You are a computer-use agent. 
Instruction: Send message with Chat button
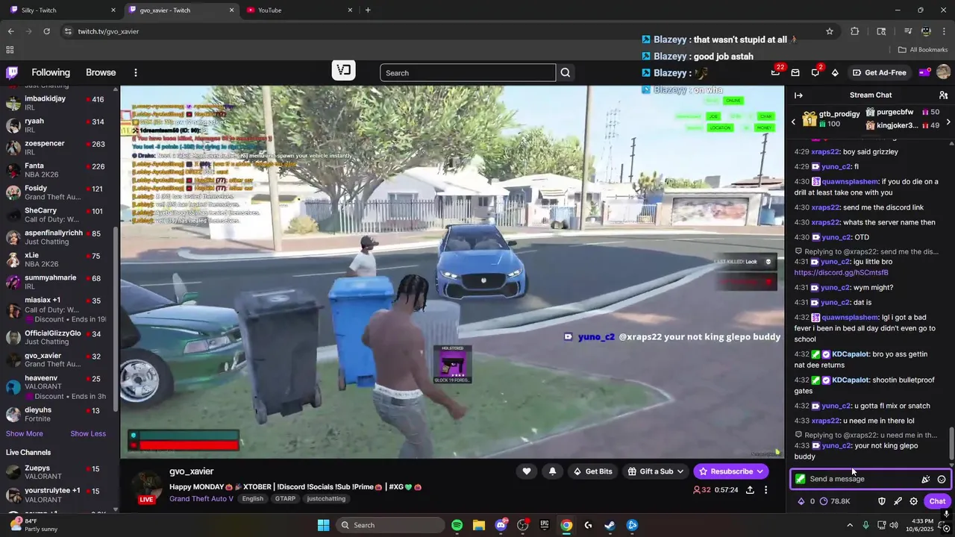point(937,501)
